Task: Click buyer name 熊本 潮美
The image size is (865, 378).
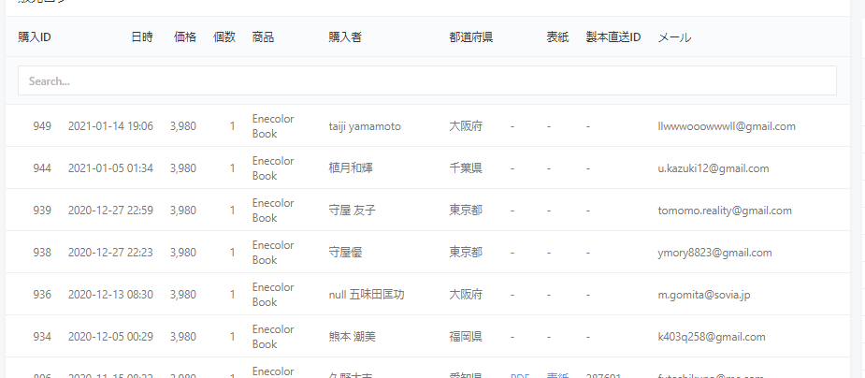Action: point(352,337)
